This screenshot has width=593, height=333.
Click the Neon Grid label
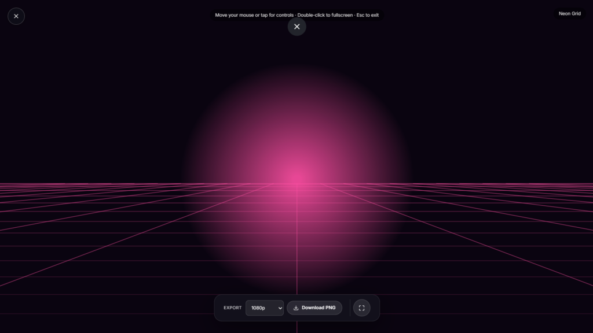click(570, 14)
